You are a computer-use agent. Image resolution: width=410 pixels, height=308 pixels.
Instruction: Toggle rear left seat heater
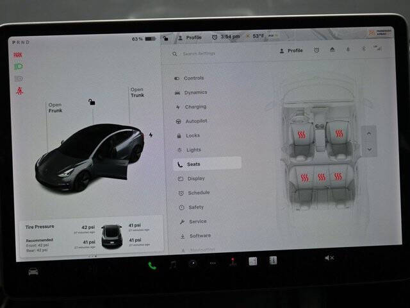pyautogui.click(x=305, y=178)
